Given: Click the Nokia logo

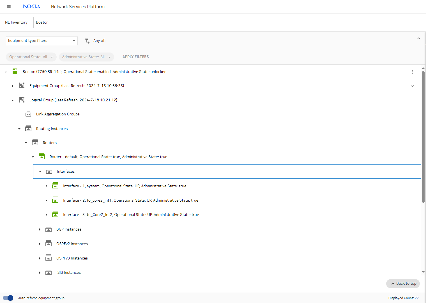Looking at the screenshot, I should [x=31, y=6].
